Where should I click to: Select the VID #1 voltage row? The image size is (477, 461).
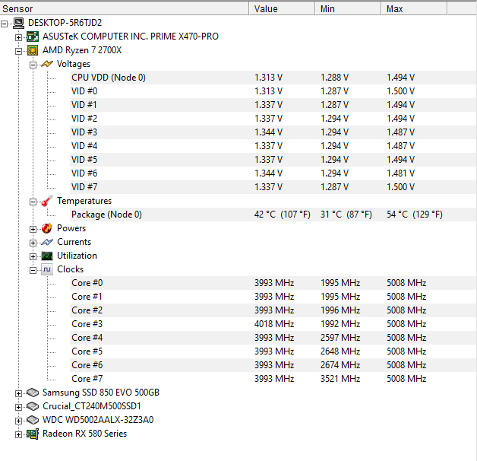(x=273, y=105)
